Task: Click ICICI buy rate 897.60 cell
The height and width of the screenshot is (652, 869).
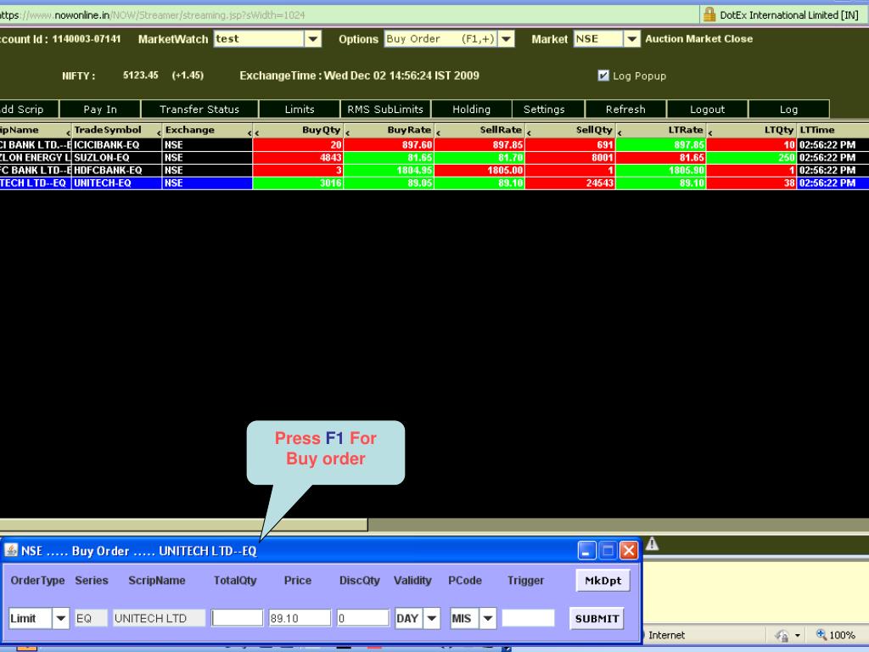Action: (389, 144)
